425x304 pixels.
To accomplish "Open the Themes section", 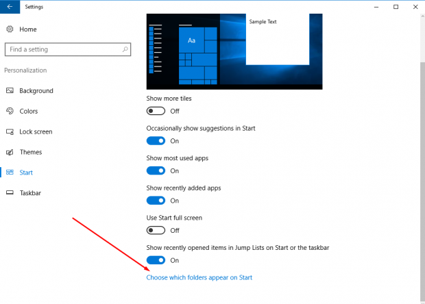I will (31, 152).
